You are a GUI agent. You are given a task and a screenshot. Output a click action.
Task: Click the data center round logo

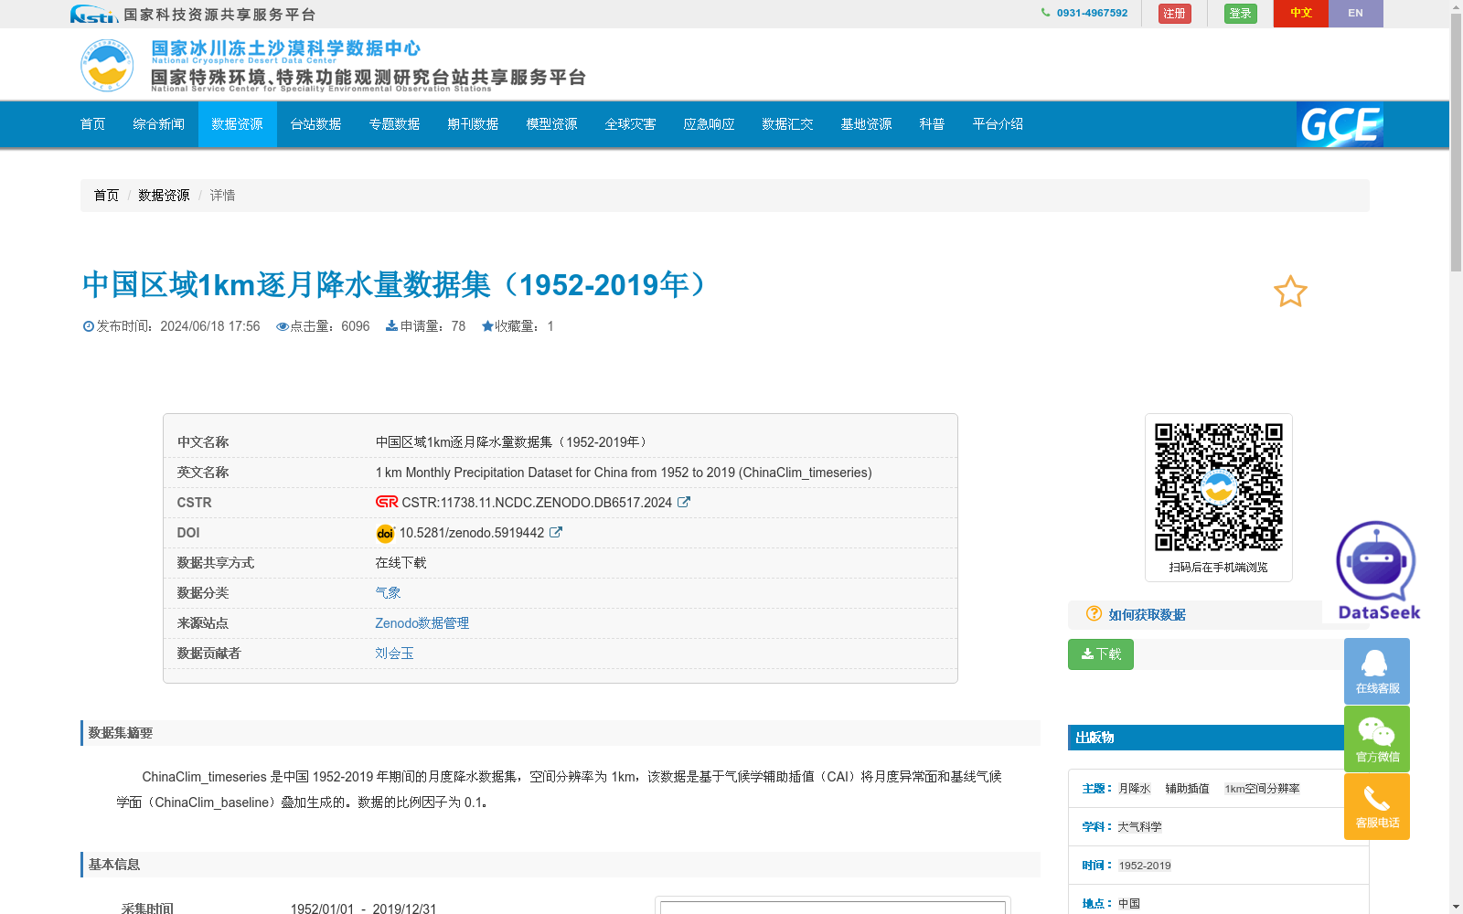pyautogui.click(x=107, y=65)
